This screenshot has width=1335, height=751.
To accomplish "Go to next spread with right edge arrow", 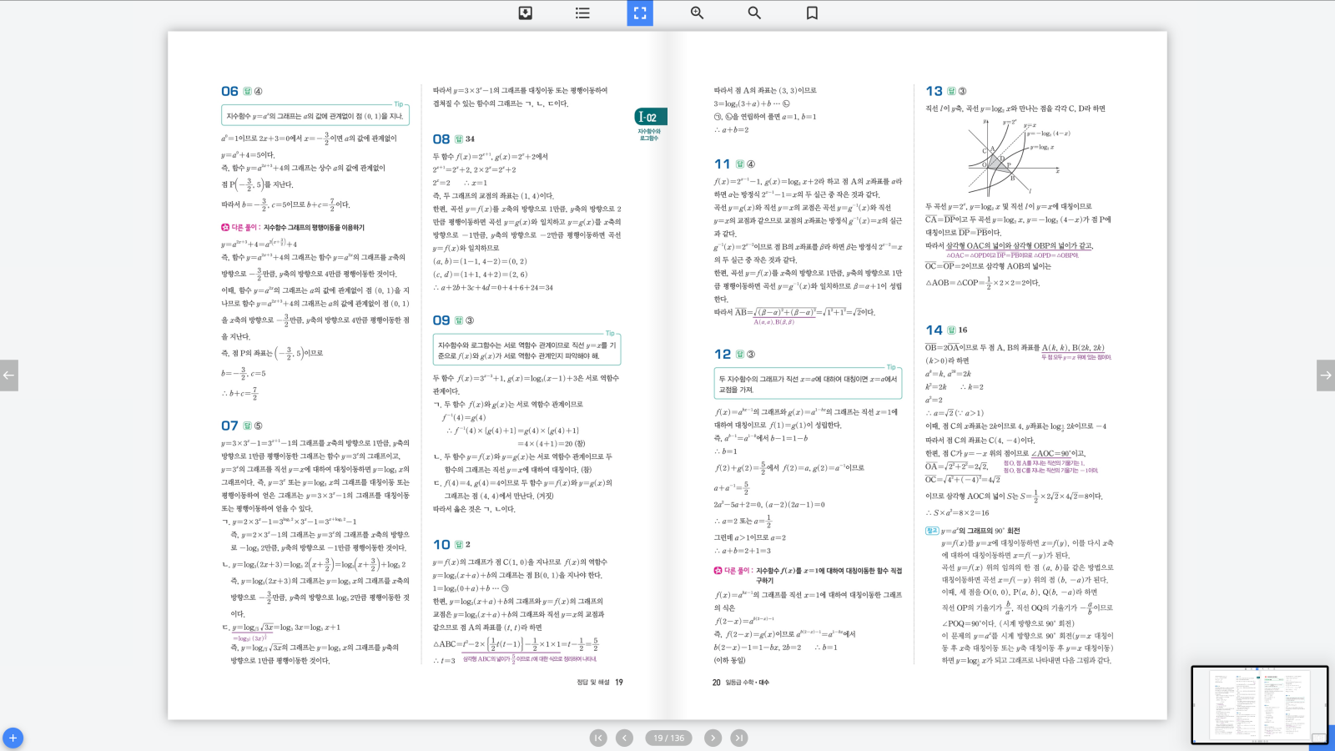I will point(1325,375).
